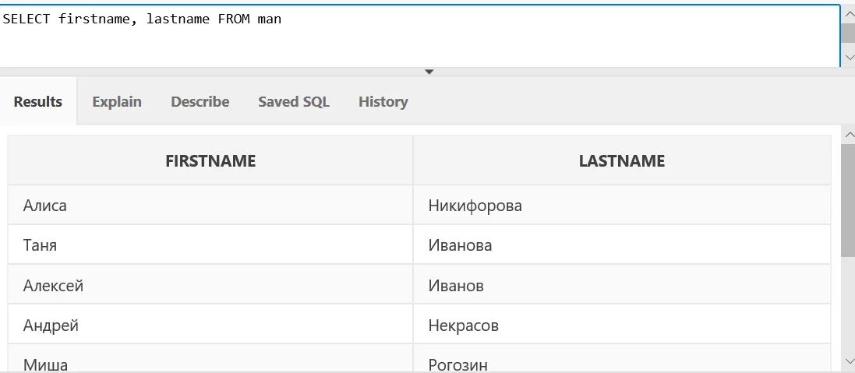
Task: Select the Таня first name cell
Action: (210, 245)
